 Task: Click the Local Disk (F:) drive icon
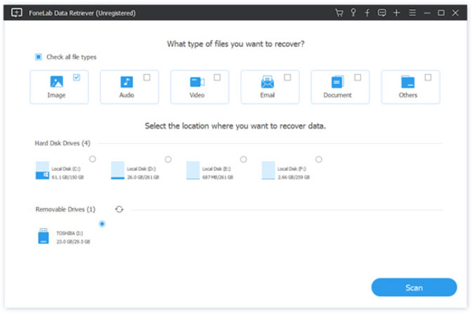[x=268, y=171]
